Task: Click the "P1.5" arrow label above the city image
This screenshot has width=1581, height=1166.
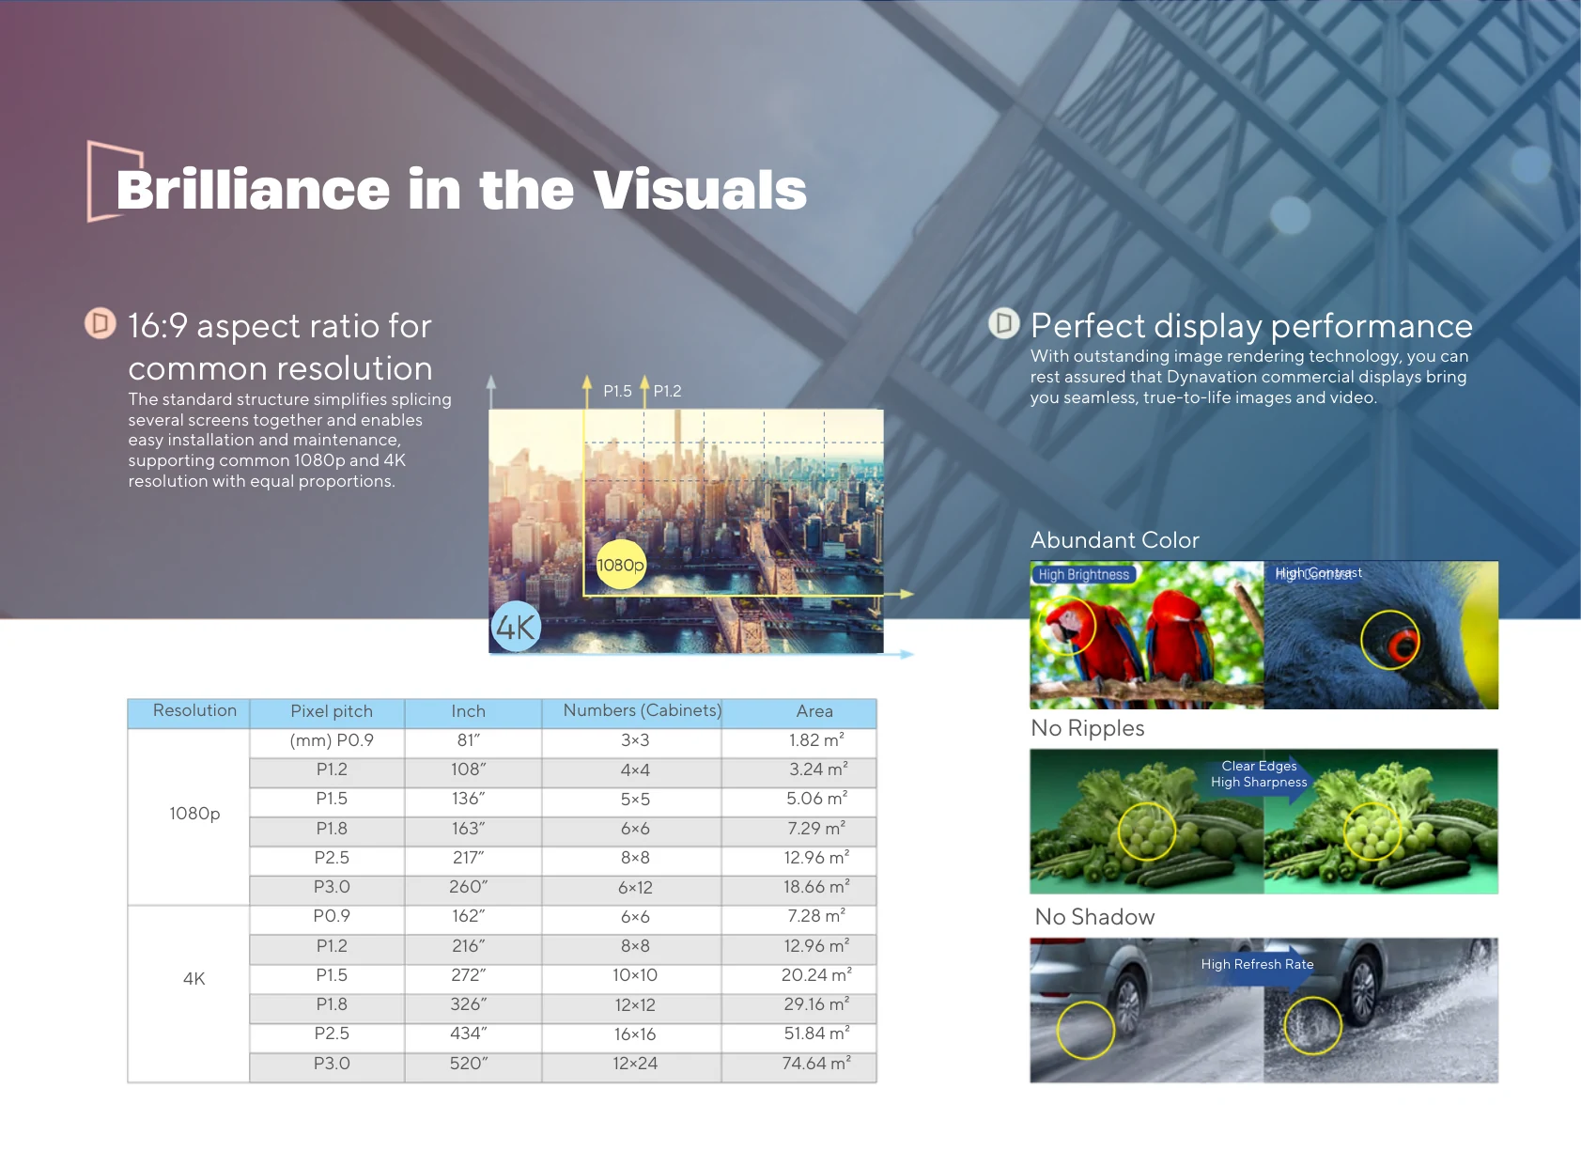Action: click(617, 391)
